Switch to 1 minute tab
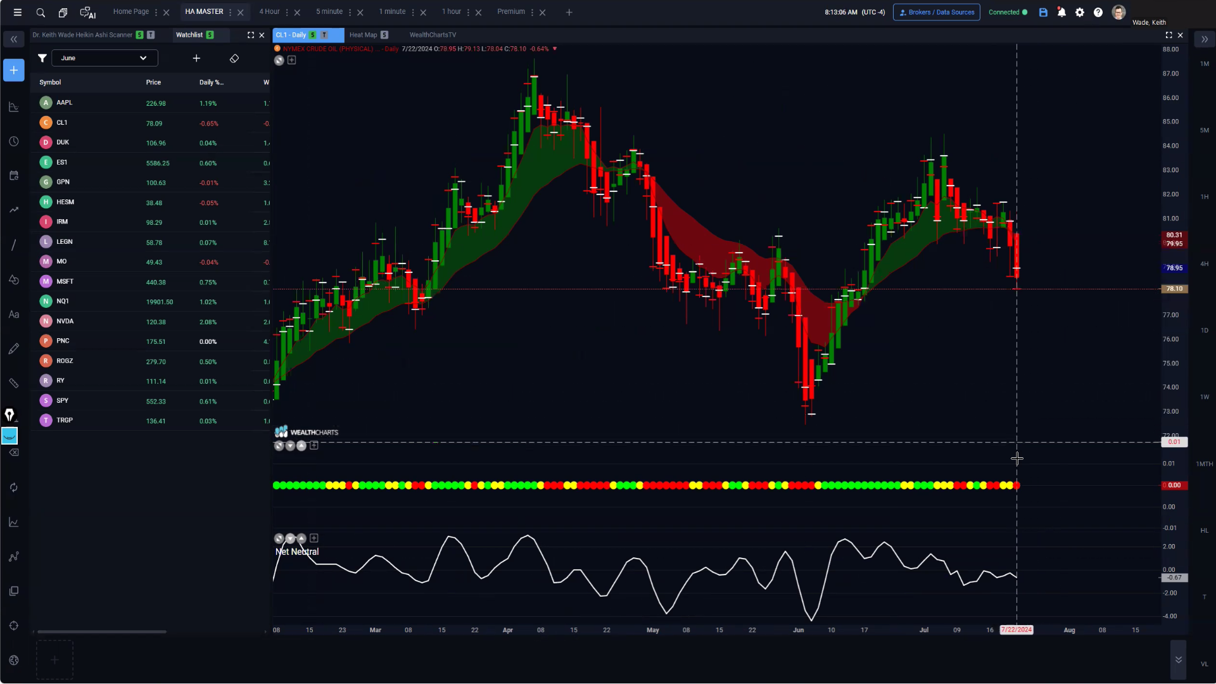 coord(392,11)
